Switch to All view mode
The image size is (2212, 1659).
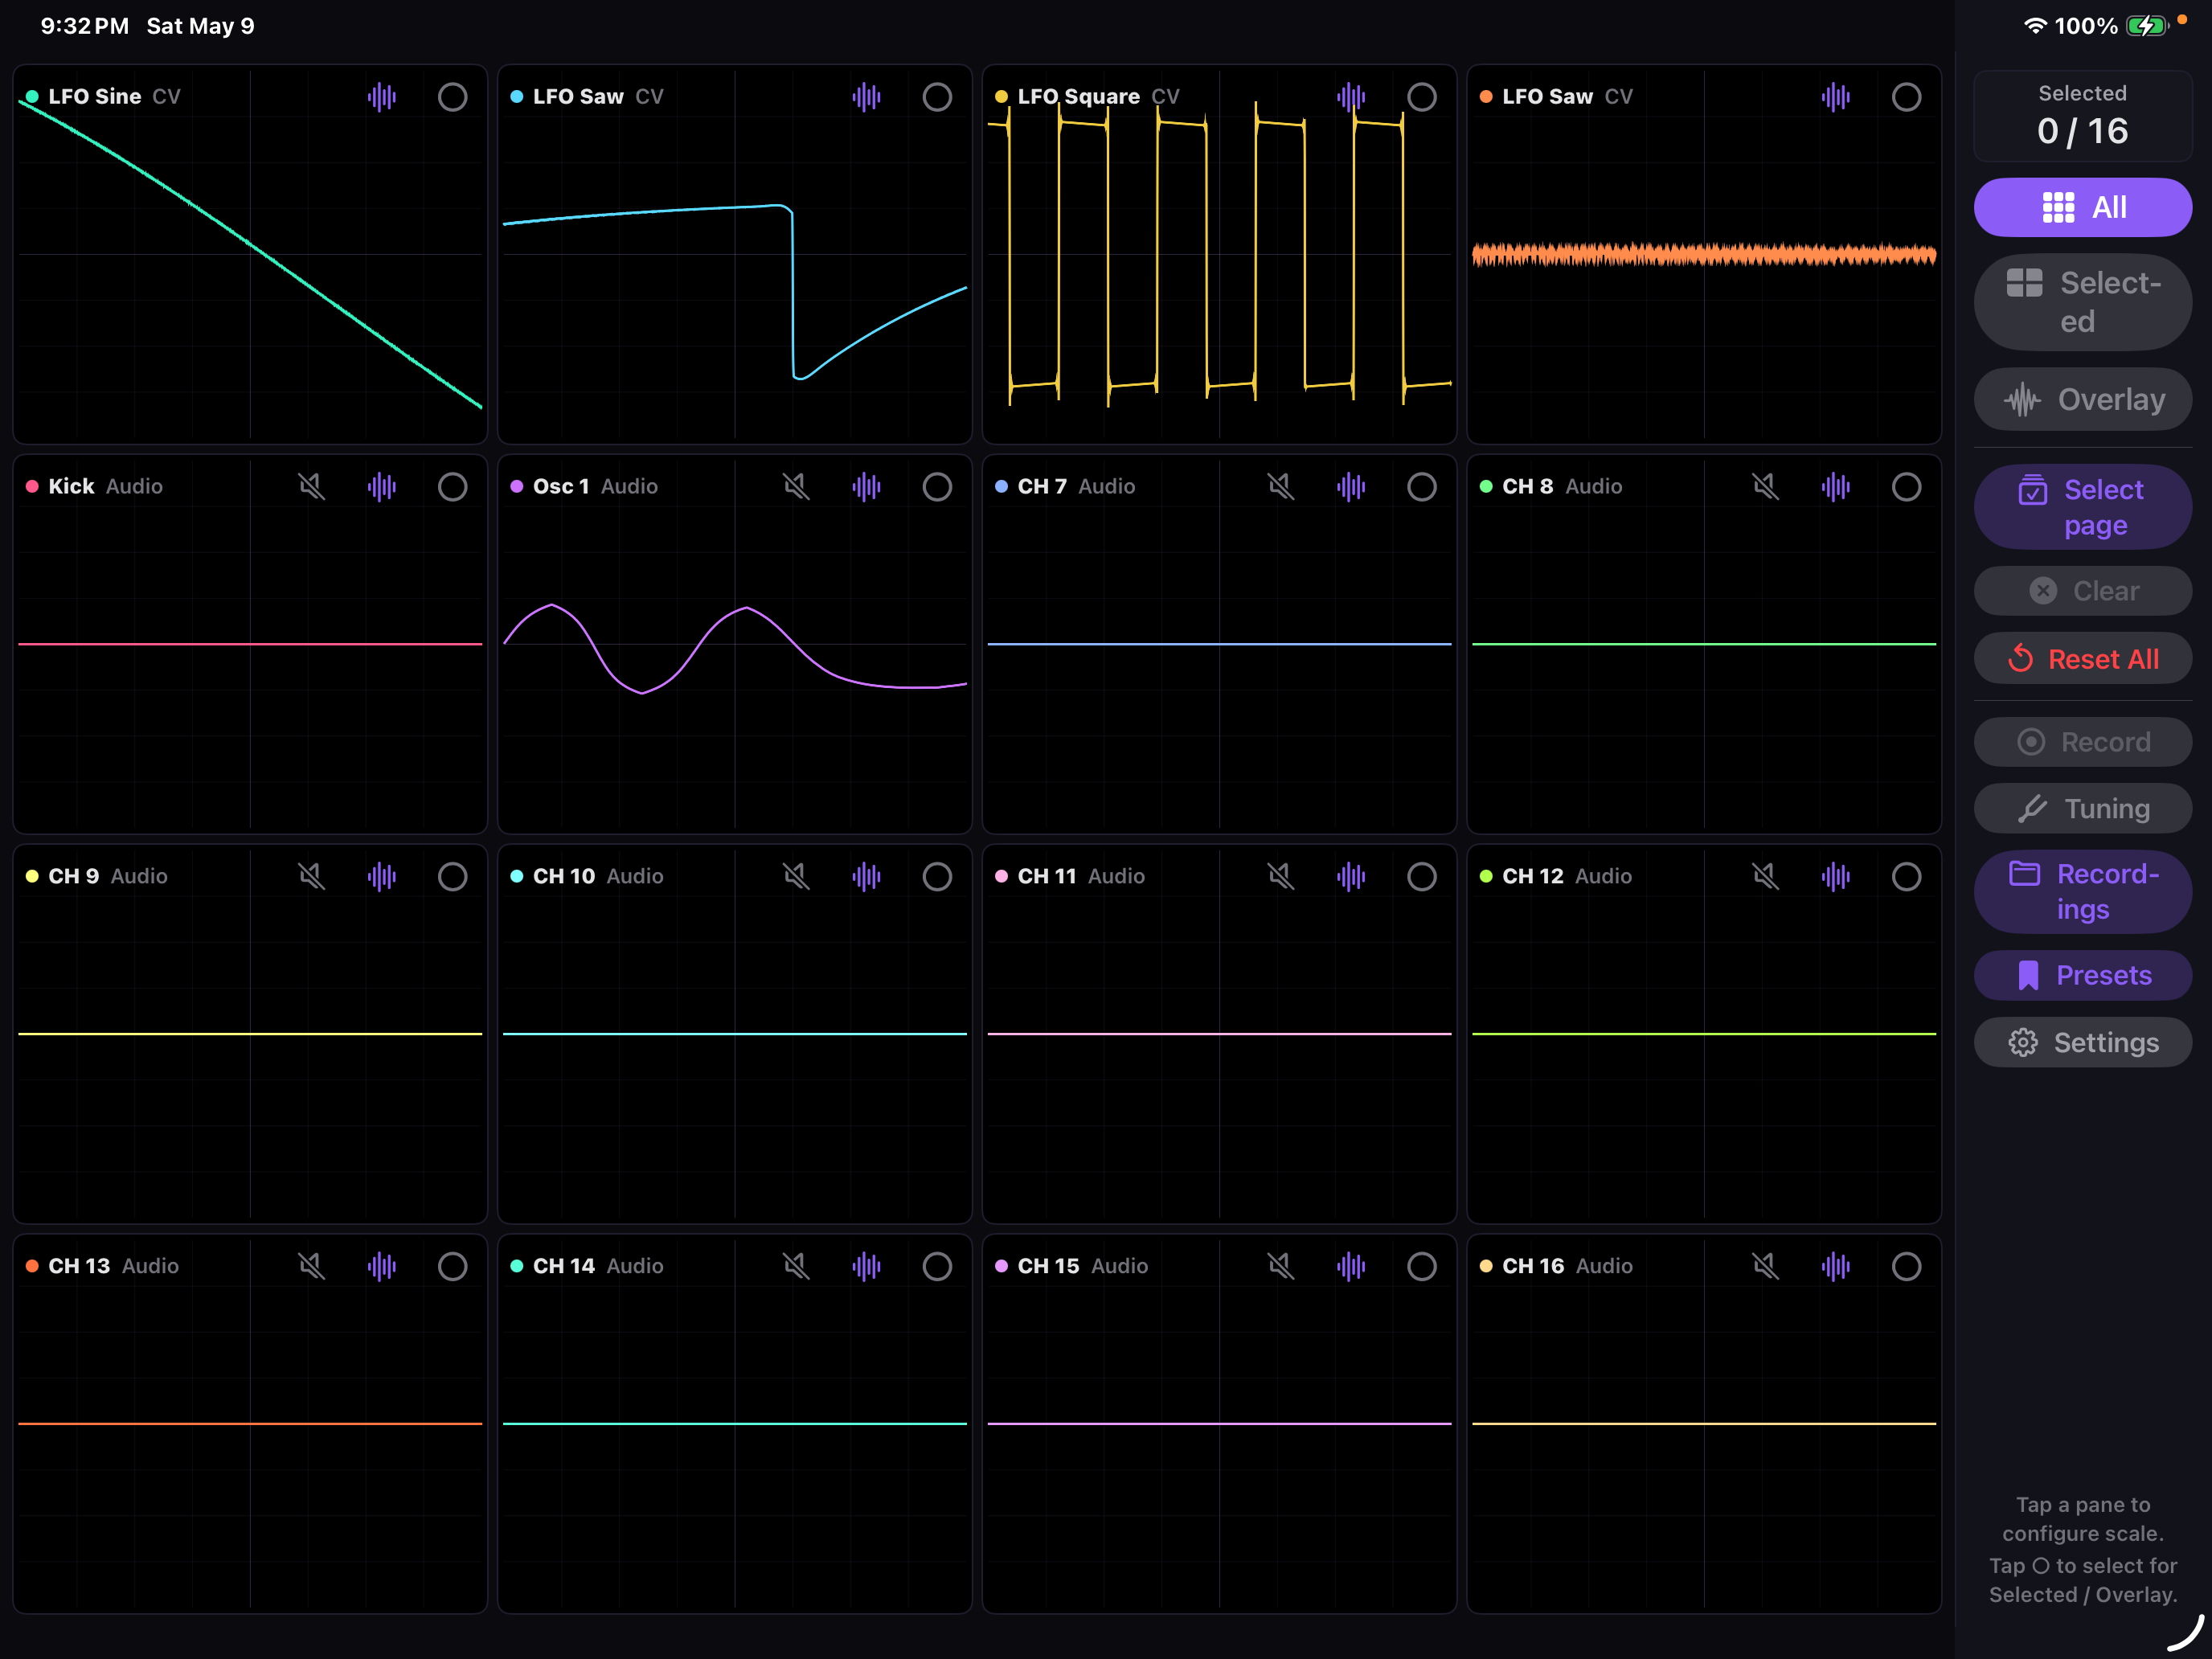pyautogui.click(x=2082, y=207)
